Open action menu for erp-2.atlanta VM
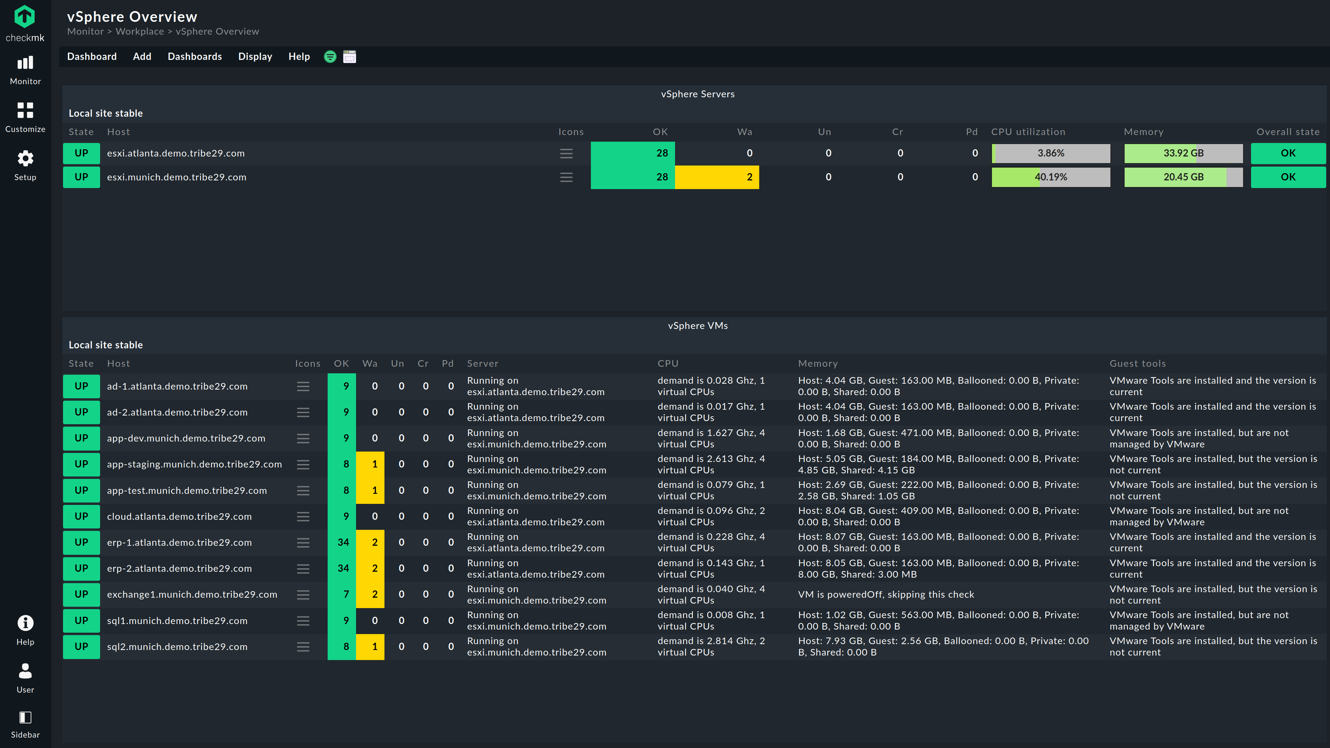The width and height of the screenshot is (1330, 748). [x=303, y=568]
